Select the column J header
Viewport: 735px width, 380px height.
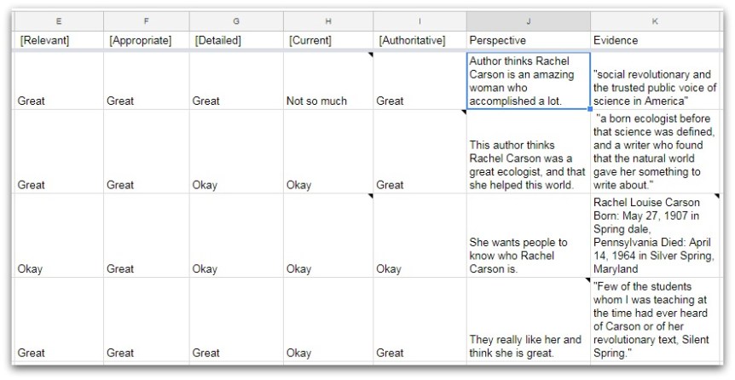coord(528,21)
